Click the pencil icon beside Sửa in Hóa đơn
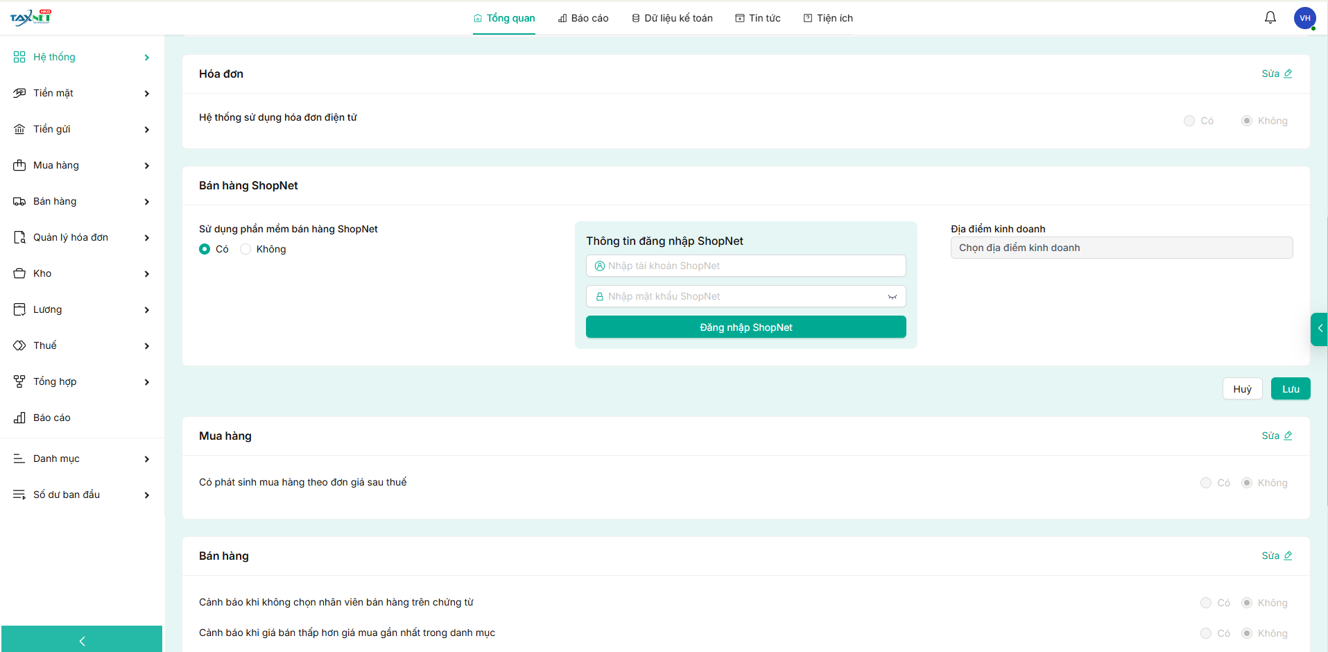 (1288, 74)
